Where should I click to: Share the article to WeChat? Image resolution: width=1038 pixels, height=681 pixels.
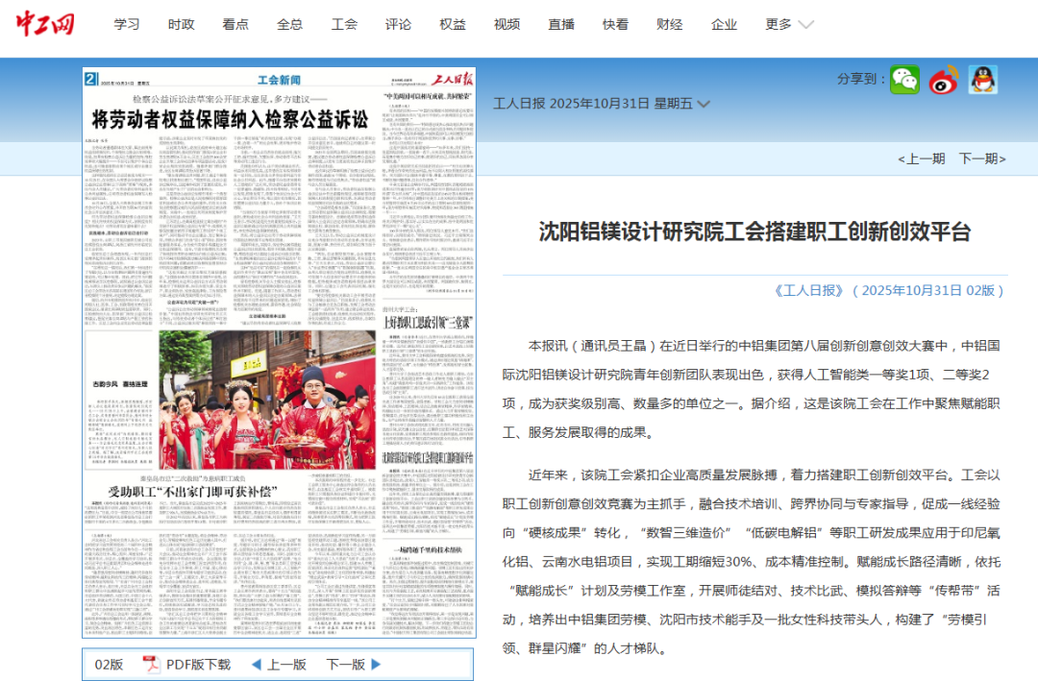905,80
